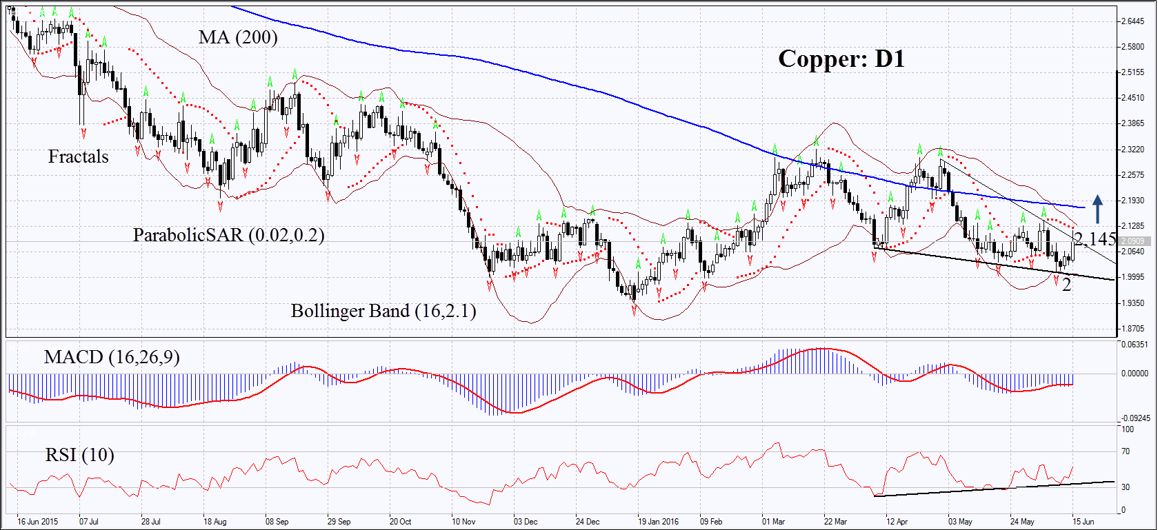Click the "28 Jul" date label
This screenshot has height=530, width=1158.
click(x=151, y=522)
